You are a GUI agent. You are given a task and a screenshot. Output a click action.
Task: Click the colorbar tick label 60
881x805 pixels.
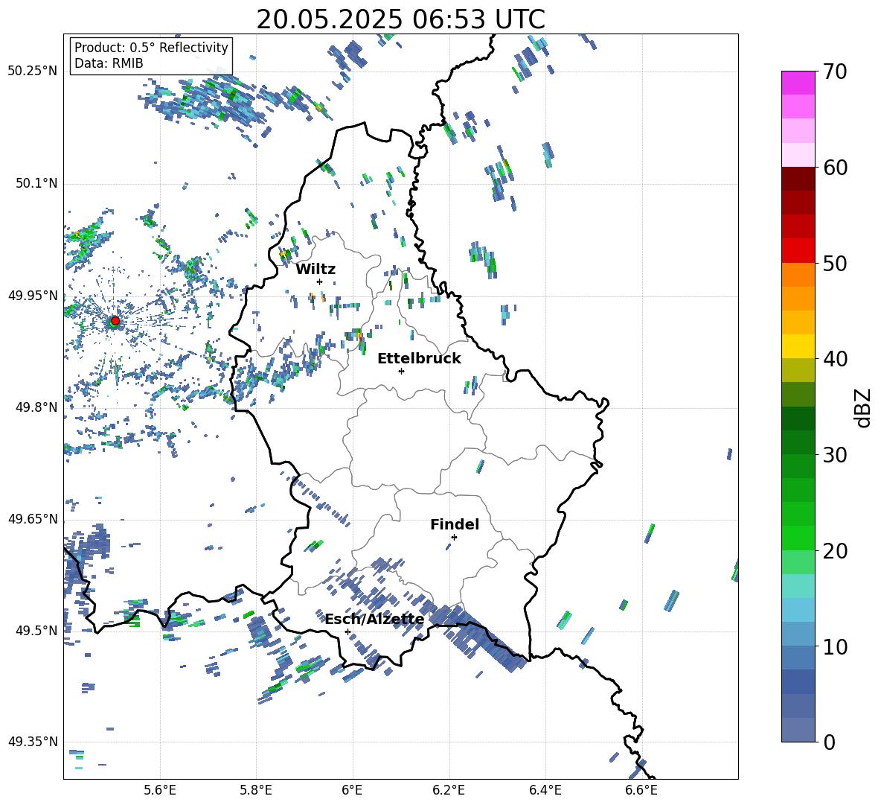click(835, 168)
